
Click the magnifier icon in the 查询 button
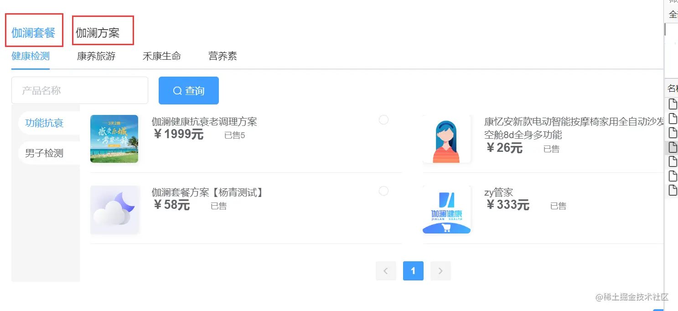click(177, 91)
